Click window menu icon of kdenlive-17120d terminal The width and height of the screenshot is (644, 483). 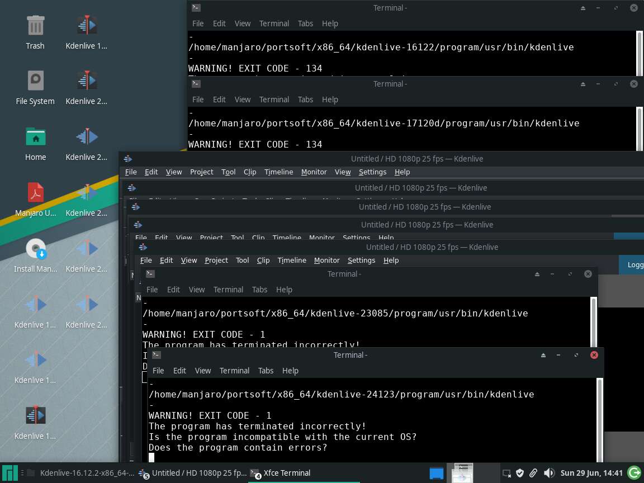point(196,83)
